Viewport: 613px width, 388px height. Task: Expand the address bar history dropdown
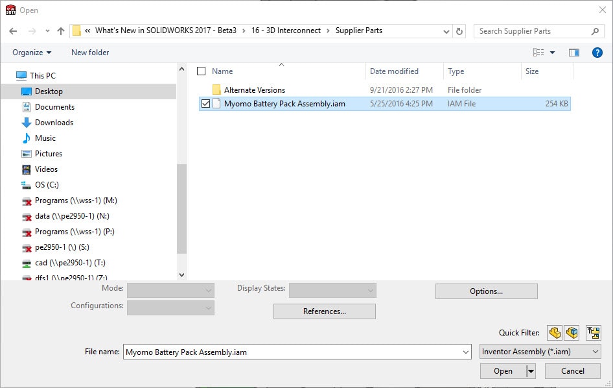click(446, 31)
